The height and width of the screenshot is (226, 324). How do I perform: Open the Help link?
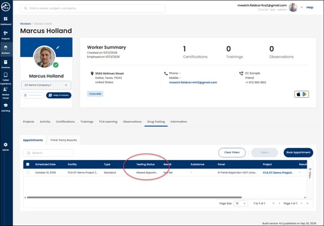point(310,7)
